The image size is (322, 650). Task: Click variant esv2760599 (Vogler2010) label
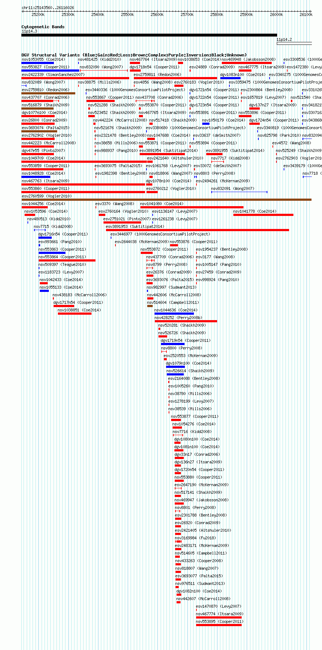tap(47, 196)
